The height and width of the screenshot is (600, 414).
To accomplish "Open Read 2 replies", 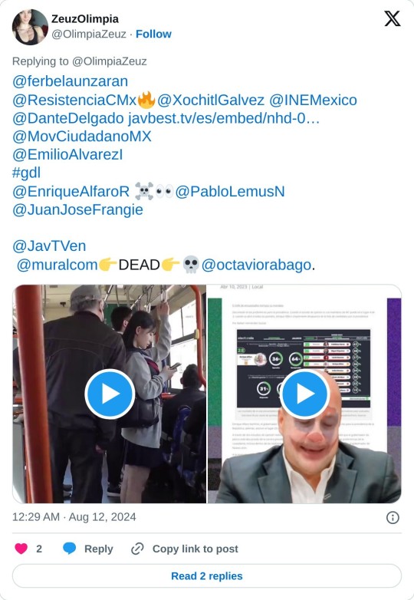I will point(207,575).
